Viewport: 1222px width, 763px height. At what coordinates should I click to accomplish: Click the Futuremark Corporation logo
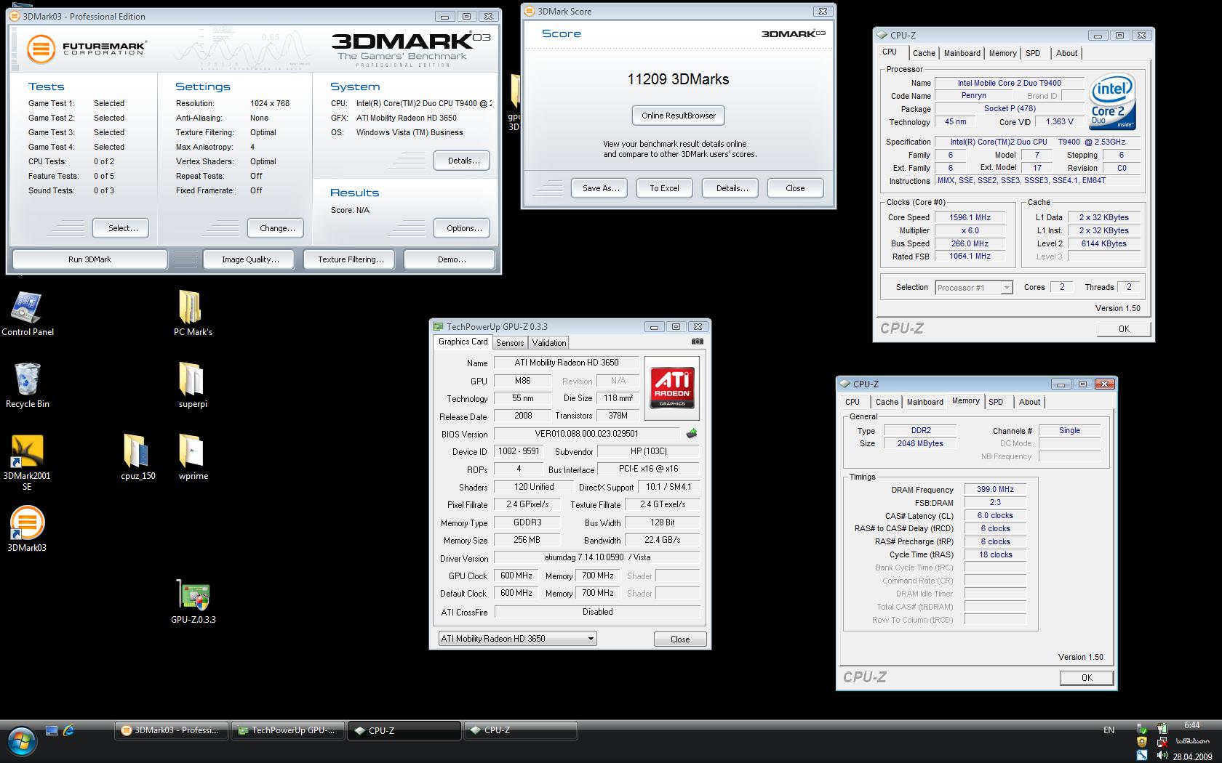pos(87,49)
